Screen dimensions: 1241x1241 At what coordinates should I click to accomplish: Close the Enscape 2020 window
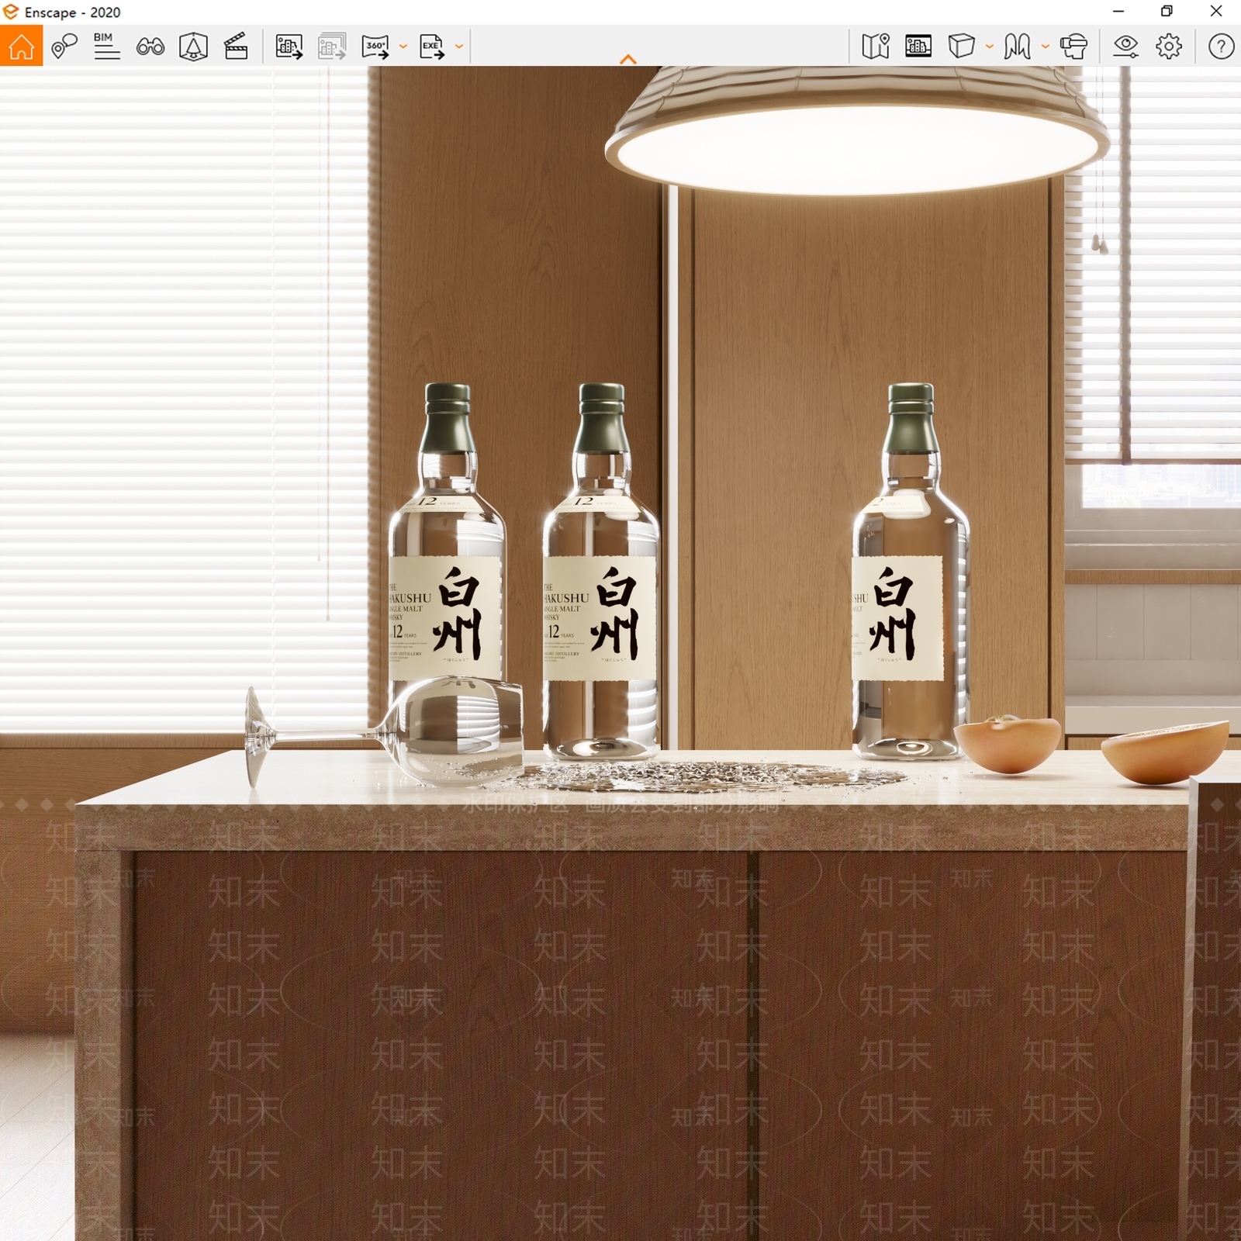[x=1216, y=12]
